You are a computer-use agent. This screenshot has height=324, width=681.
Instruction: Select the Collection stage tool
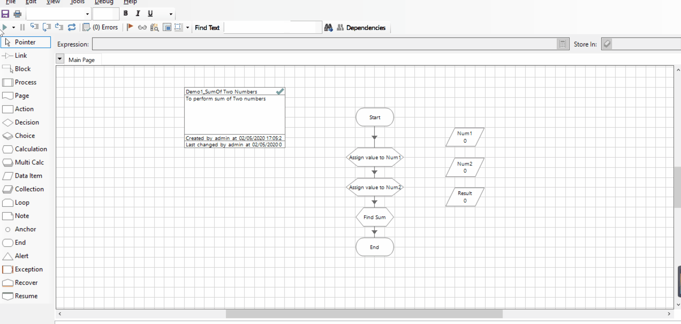[23, 189]
